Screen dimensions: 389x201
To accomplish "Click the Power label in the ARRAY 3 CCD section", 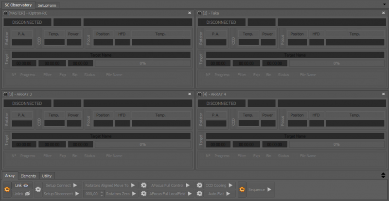I will [x=73, y=115].
